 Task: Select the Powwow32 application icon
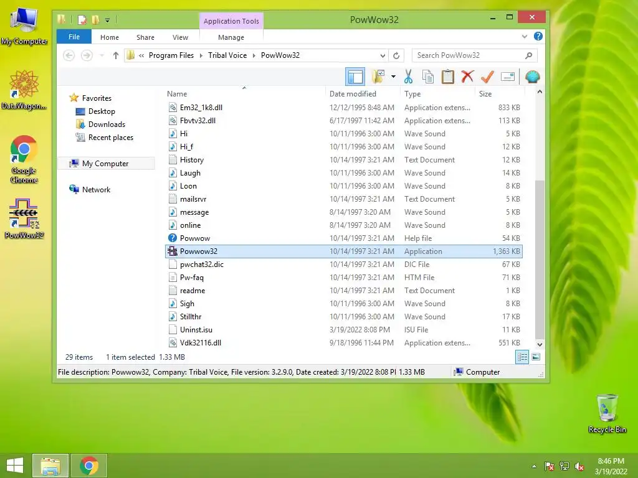173,251
